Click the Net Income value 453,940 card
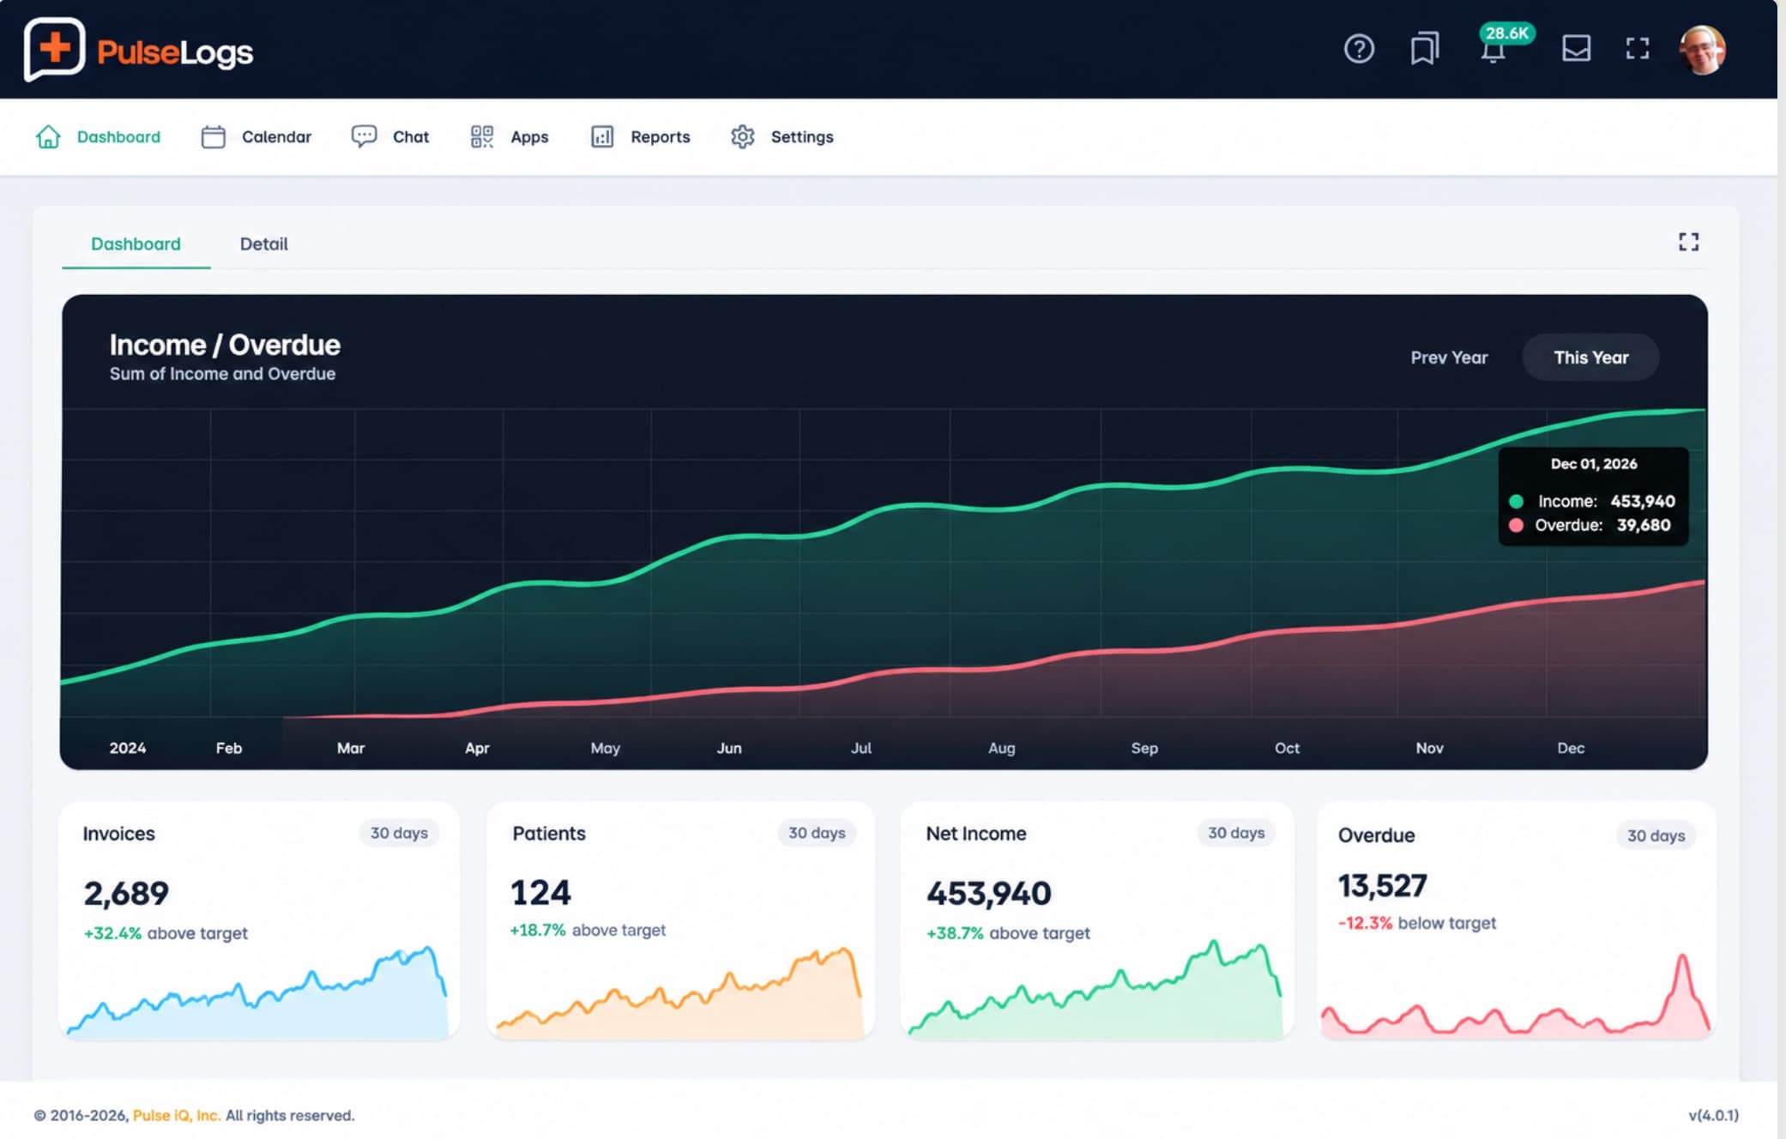 (x=988, y=894)
